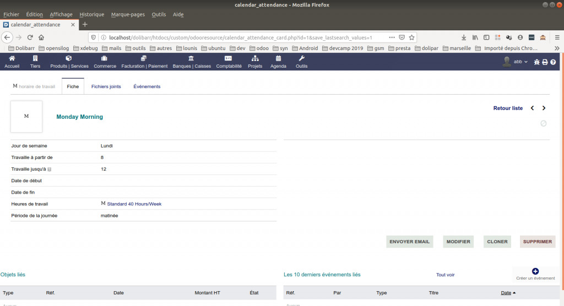Viewport: 564px width, 306px height.
Task: Click the plus icon to create event
Action: [x=535, y=271]
